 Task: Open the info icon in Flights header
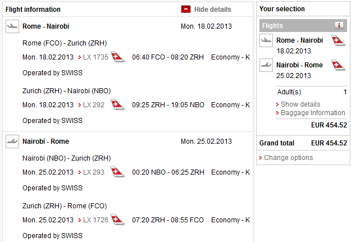[339, 25]
